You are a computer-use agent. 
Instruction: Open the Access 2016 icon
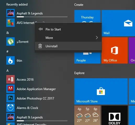pyautogui.click(x=10, y=79)
